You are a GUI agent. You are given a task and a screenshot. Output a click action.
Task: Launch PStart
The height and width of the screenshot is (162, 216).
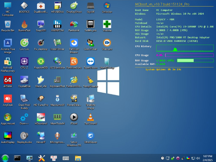(74, 119)
